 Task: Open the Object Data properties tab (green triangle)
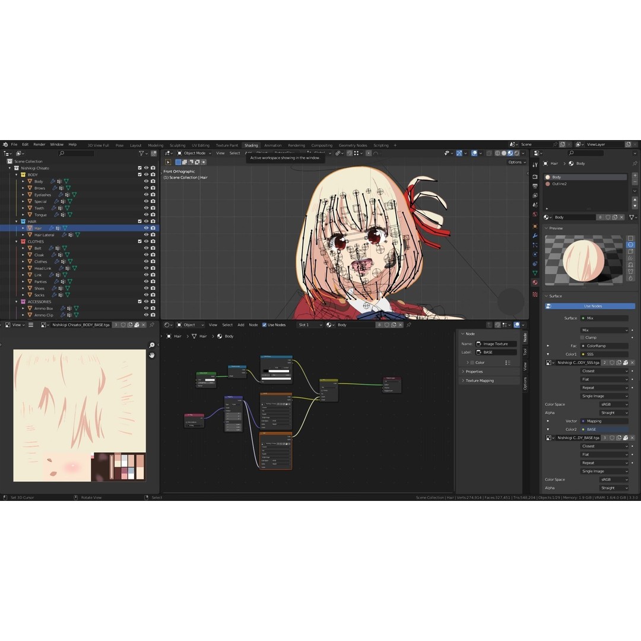point(535,273)
